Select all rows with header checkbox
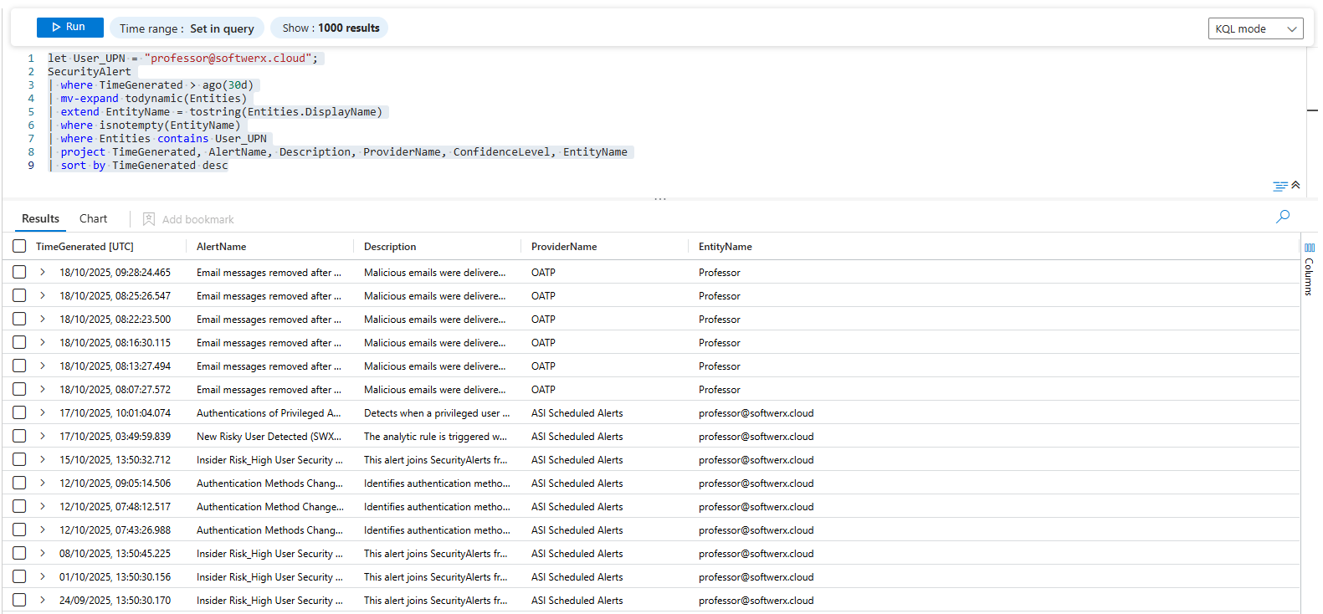1323x614 pixels. 19,246
